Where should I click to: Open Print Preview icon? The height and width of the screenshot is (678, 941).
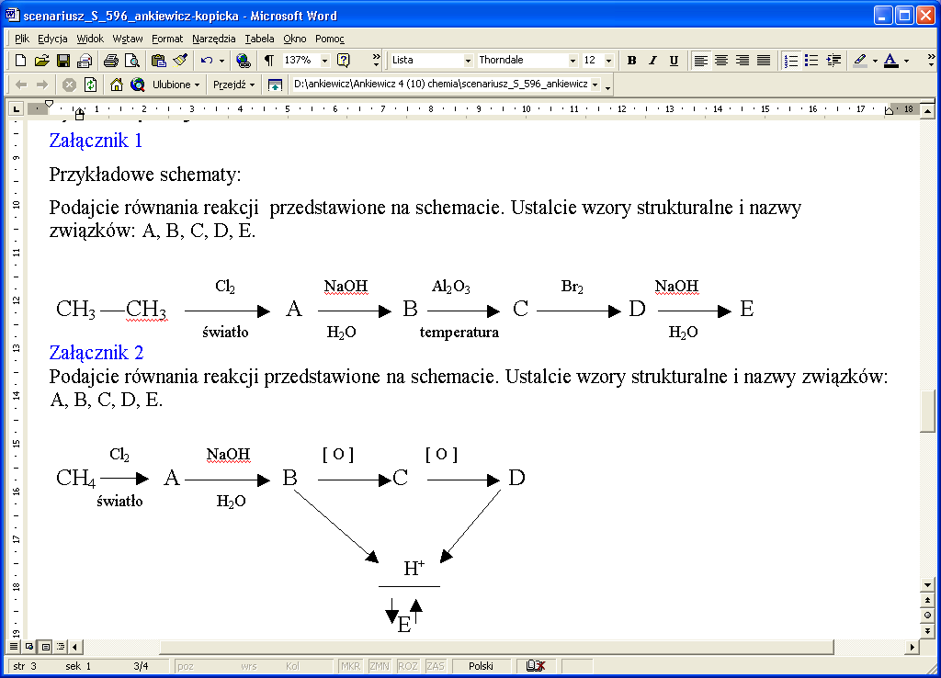point(132,60)
